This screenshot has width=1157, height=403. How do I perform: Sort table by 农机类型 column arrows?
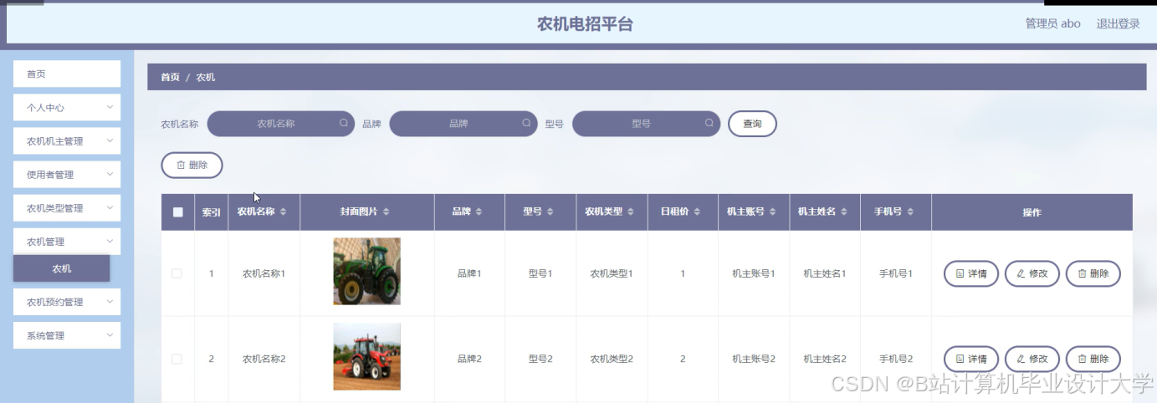tap(630, 212)
